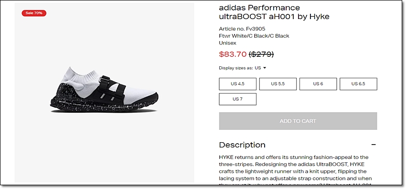The image size is (406, 189).
Task: Click the adidas Performance brand name
Action: coord(259,8)
